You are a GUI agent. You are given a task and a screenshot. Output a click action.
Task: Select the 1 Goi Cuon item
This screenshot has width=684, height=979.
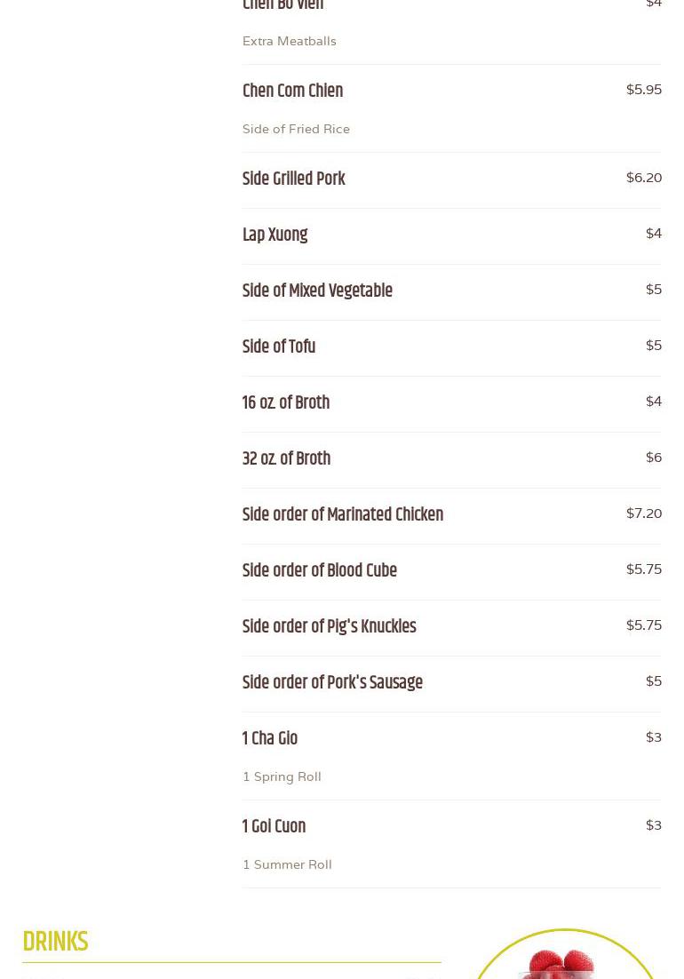(x=274, y=827)
